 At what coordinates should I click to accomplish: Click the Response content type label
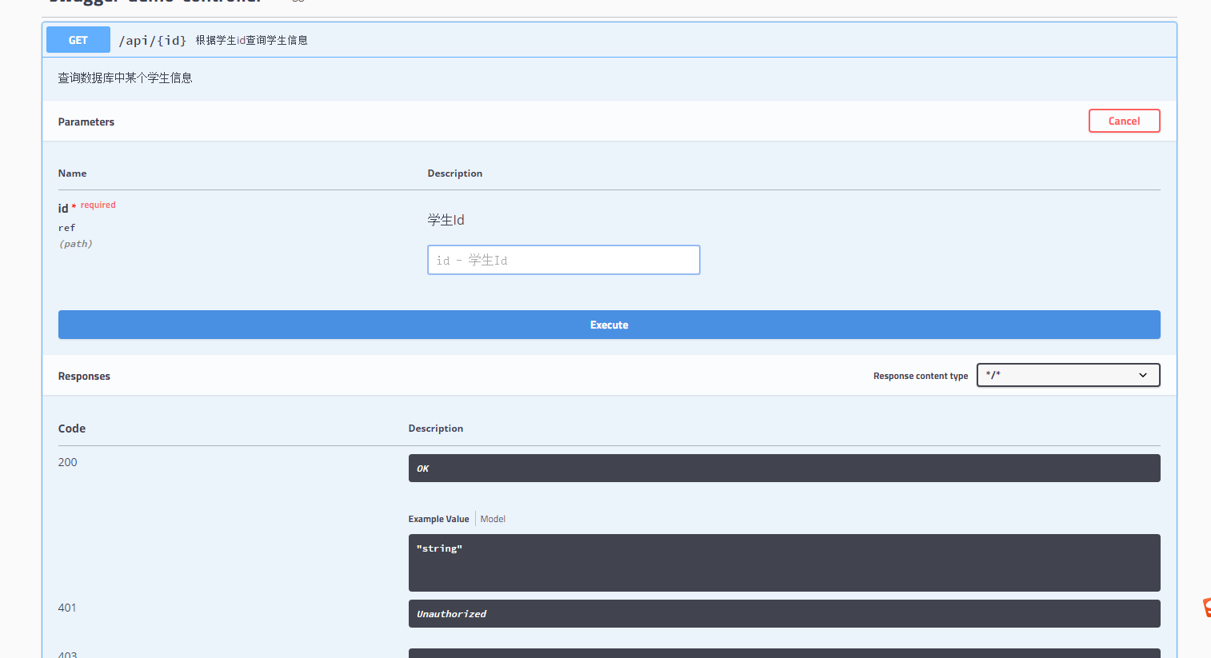pos(921,376)
